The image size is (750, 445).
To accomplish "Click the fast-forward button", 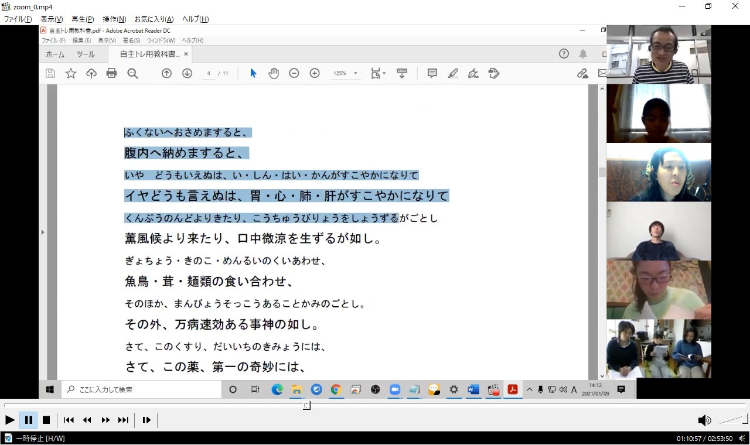I will point(105,420).
